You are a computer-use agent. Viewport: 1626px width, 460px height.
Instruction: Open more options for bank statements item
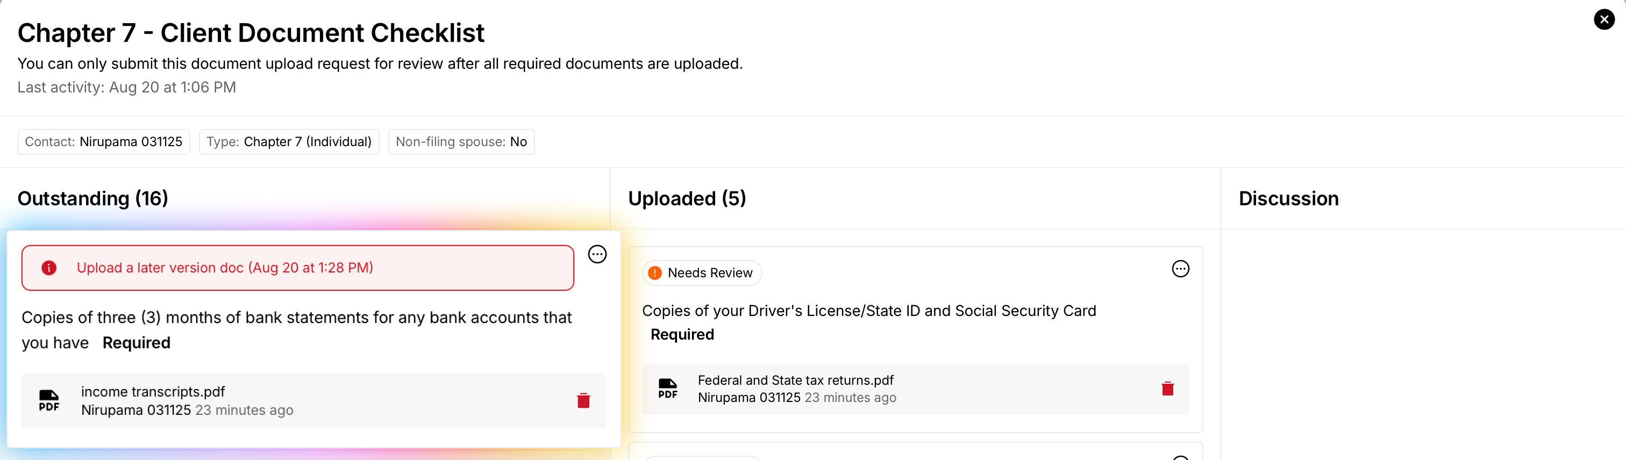point(597,254)
